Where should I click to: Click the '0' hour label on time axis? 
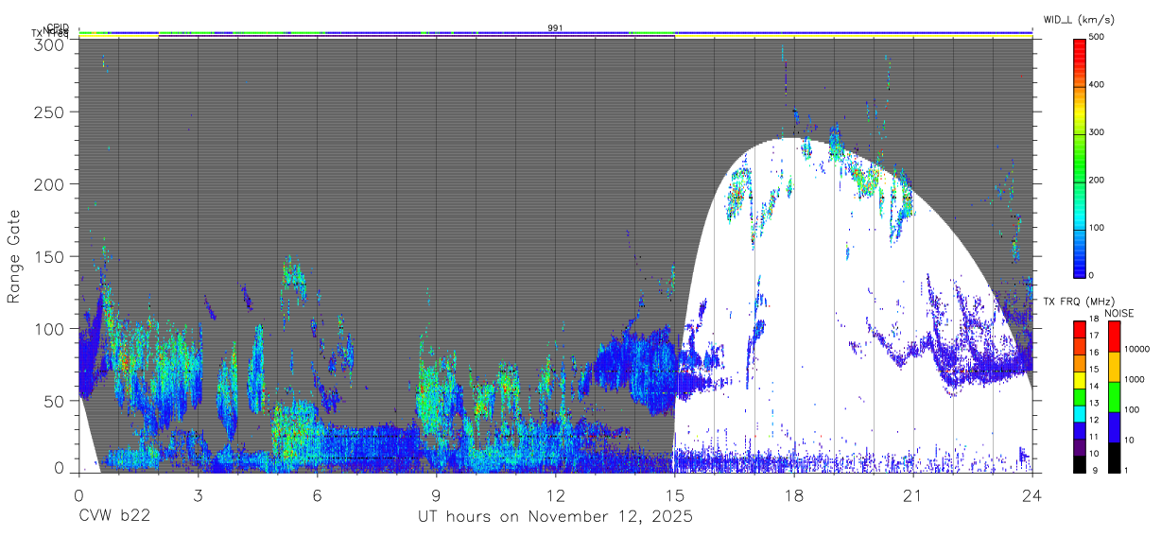pos(78,493)
